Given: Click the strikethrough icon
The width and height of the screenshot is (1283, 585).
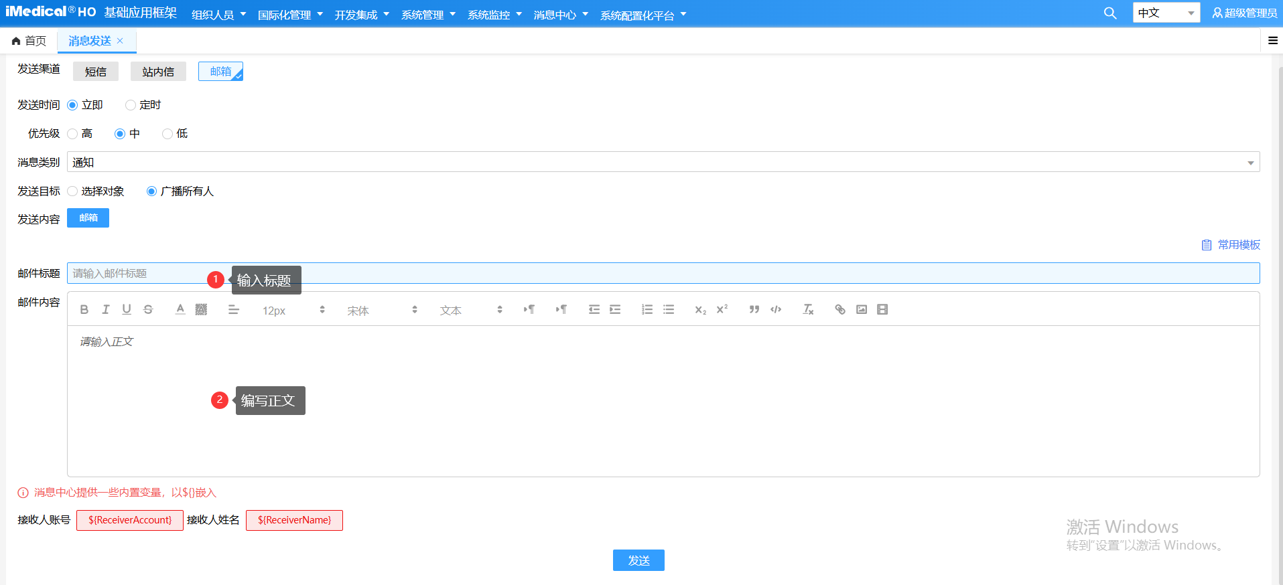Looking at the screenshot, I should click(148, 309).
